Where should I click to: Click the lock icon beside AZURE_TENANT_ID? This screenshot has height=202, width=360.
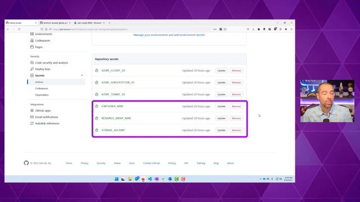[97, 94]
